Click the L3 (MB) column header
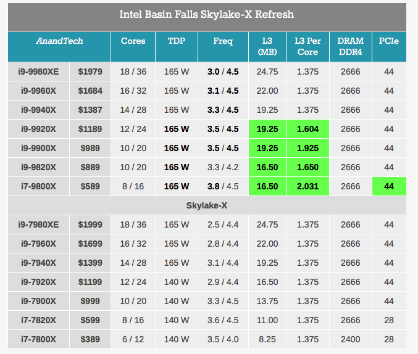 pyautogui.click(x=267, y=47)
